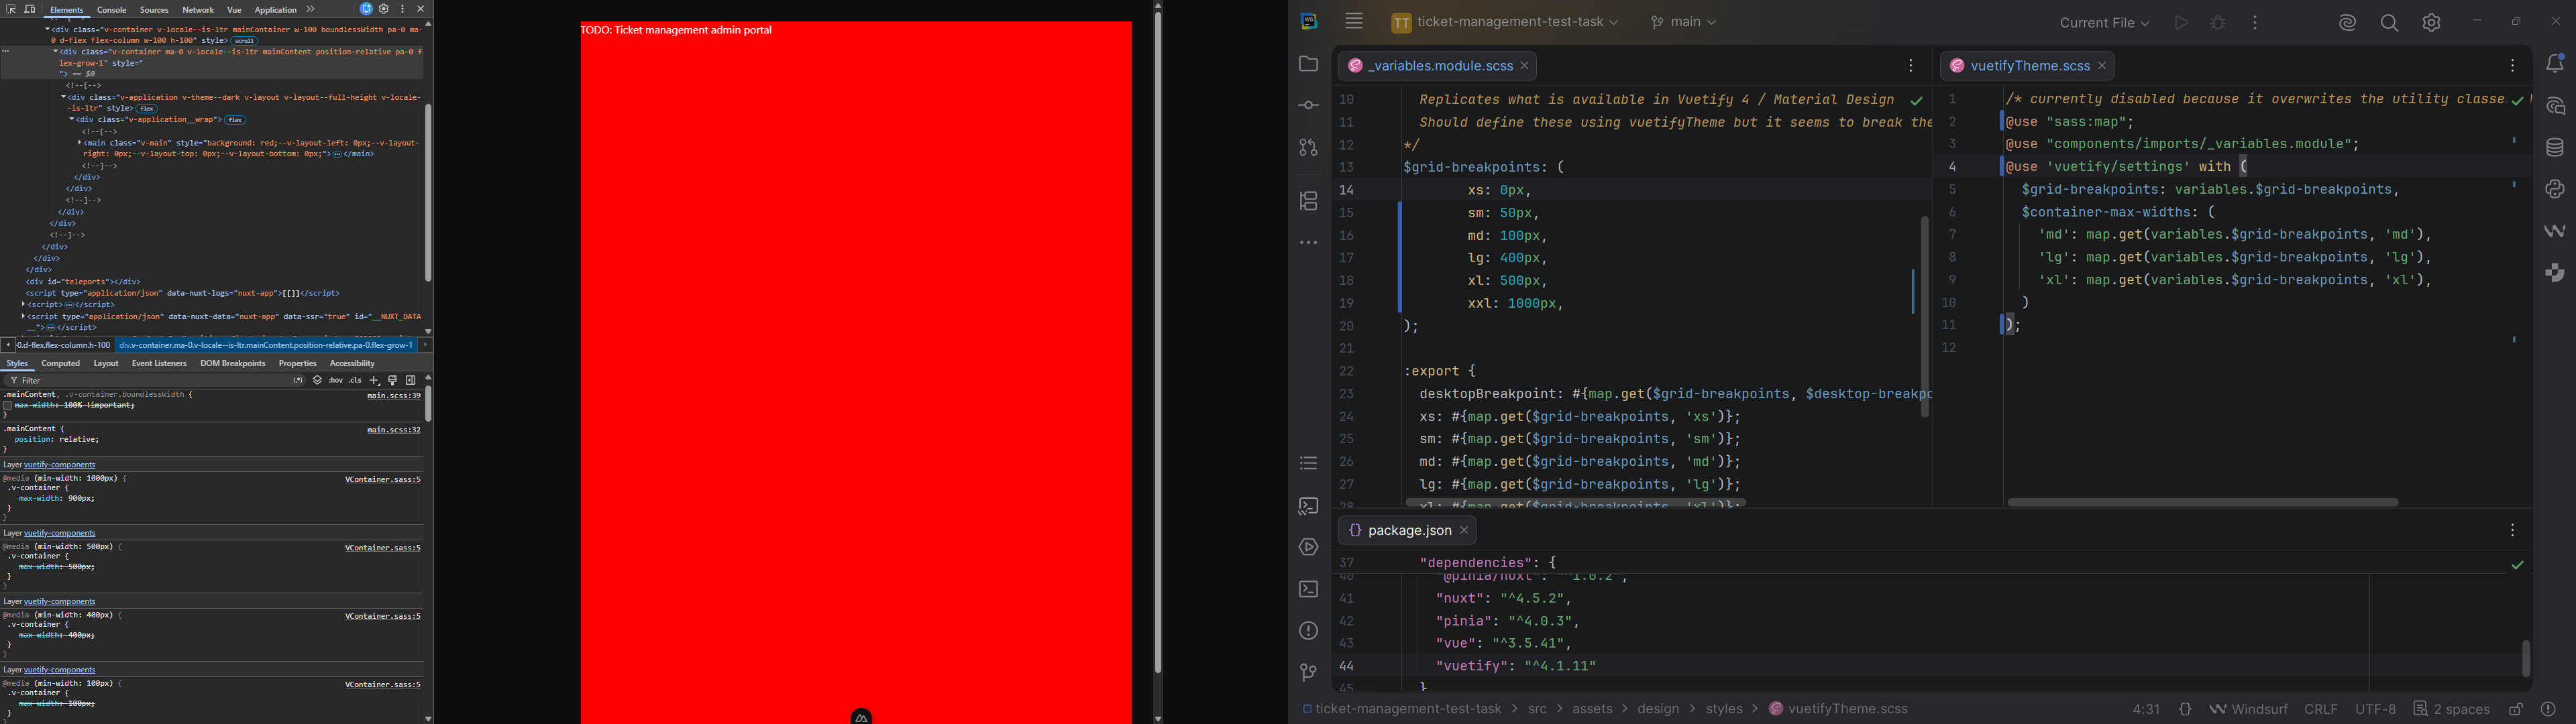This screenshot has height=724, width=2576.
Task: Activate the DevTools inspect element picker
Action: (11, 9)
